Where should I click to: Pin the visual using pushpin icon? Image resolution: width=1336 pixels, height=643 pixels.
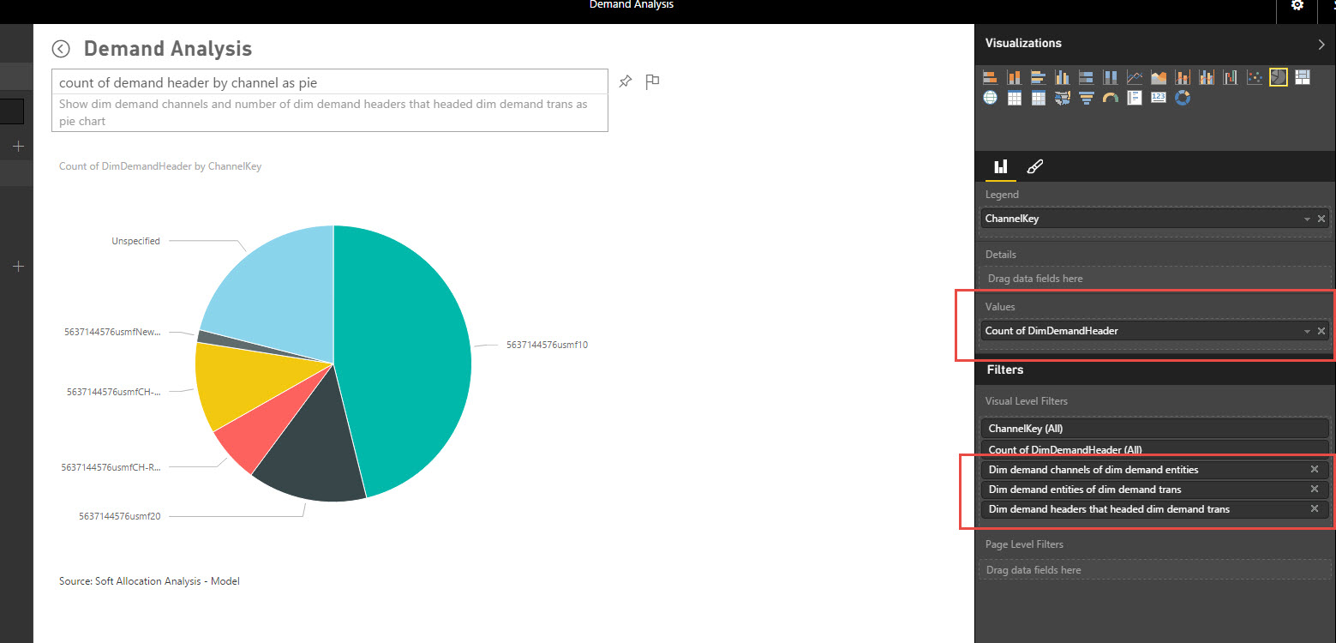(x=626, y=81)
